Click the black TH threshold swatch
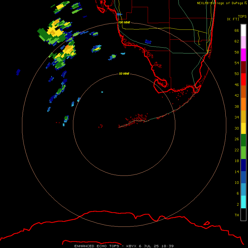The image size is (248, 248). coord(243,214)
